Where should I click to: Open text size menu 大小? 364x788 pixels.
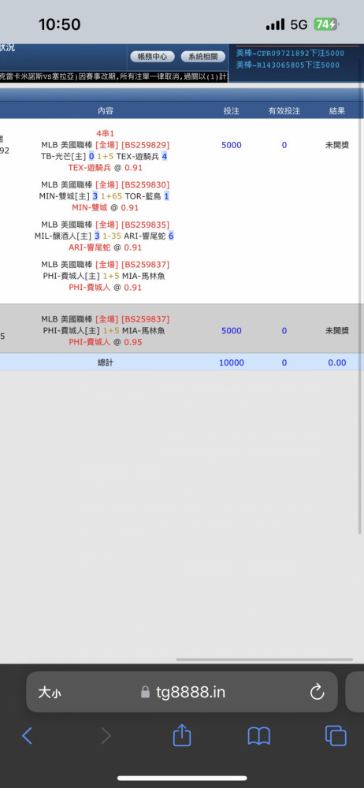pos(50,693)
